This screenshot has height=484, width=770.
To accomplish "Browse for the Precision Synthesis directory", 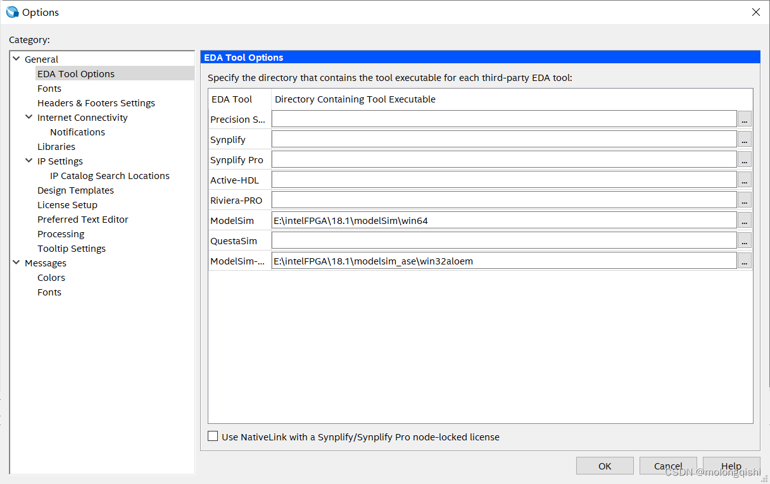I will pyautogui.click(x=745, y=119).
